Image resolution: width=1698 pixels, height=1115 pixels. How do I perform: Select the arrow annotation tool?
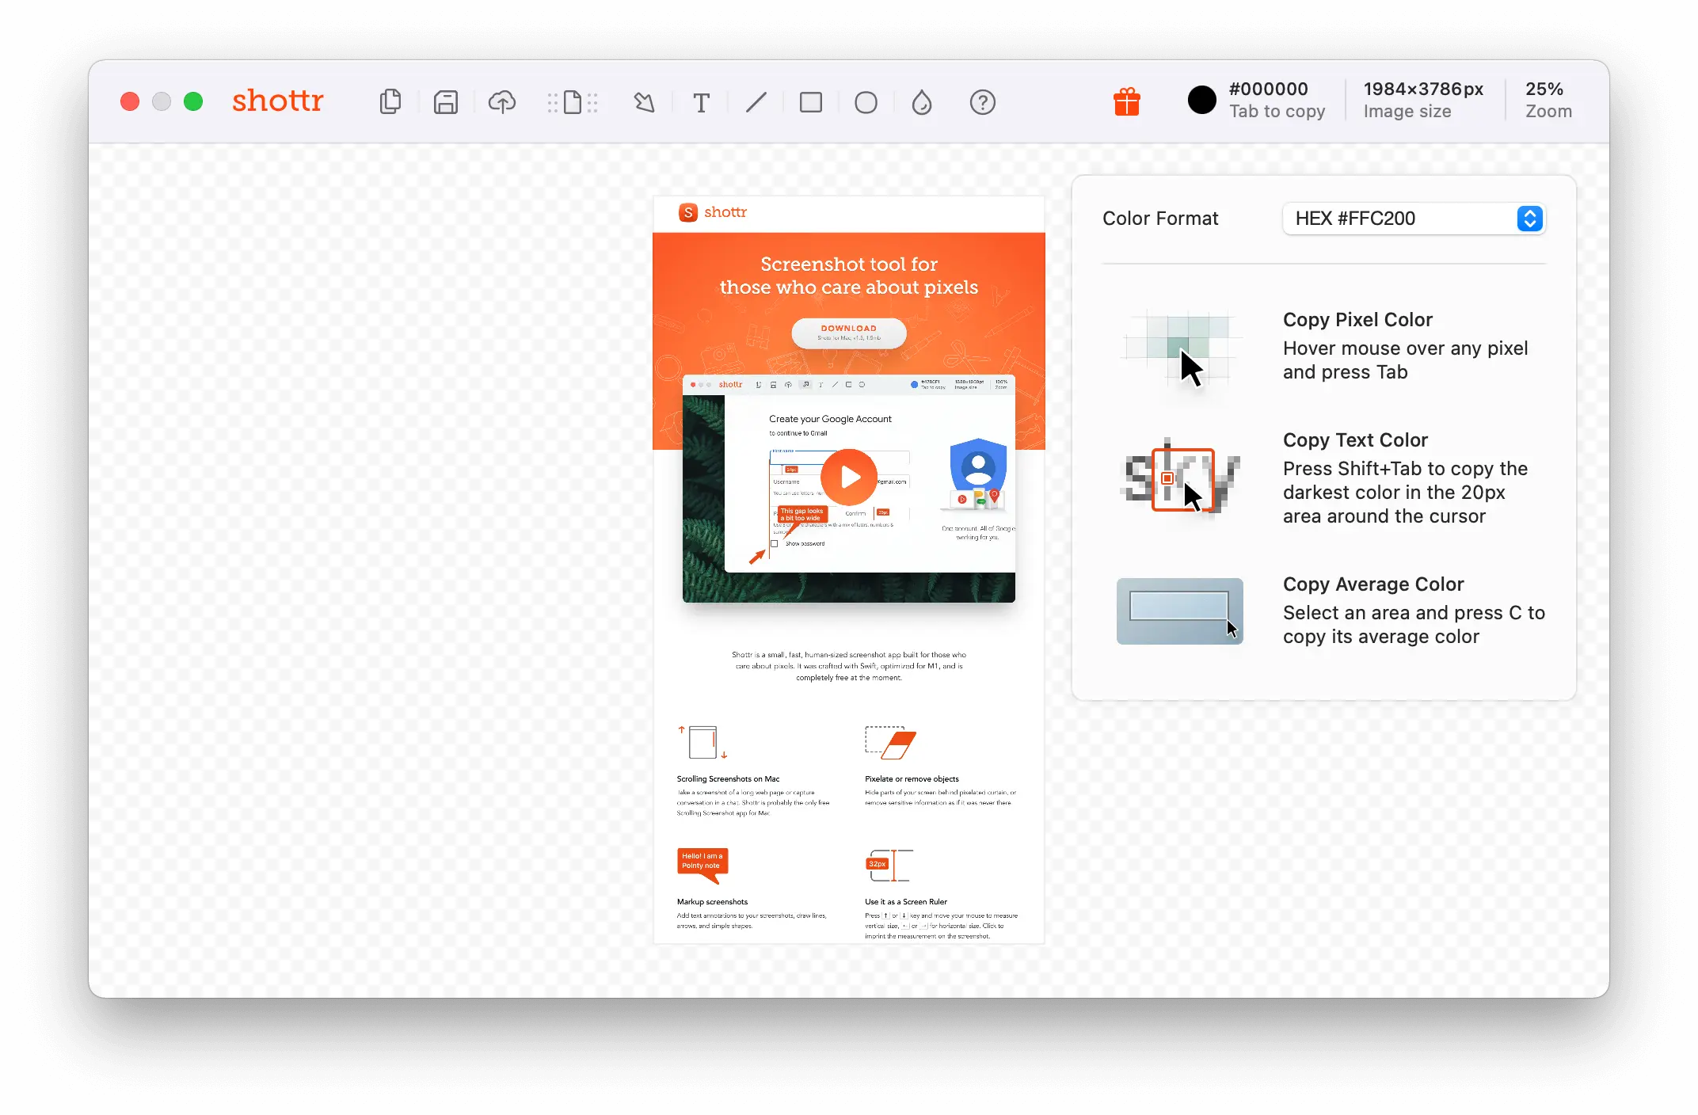pyautogui.click(x=644, y=102)
